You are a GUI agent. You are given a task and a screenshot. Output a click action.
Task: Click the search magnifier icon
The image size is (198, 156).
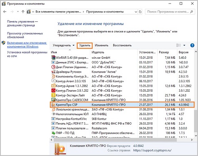click(192, 12)
